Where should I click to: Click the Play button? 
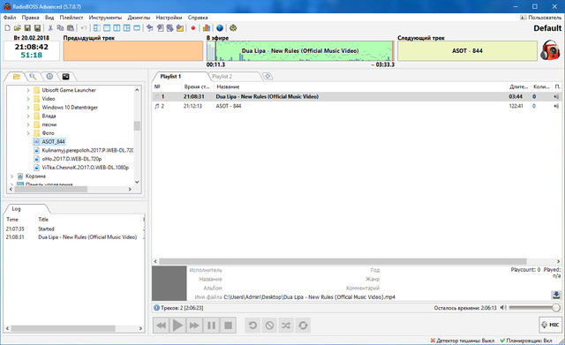click(x=177, y=326)
